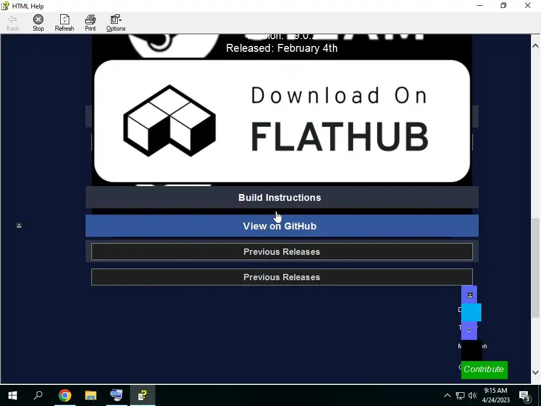Image resolution: width=541 pixels, height=406 pixels.
Task: Click the Back toolbar arrow
Action: pos(13,23)
